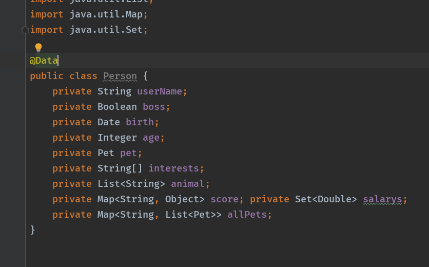Click the score field name
The image size is (429, 267).
coord(224,199)
